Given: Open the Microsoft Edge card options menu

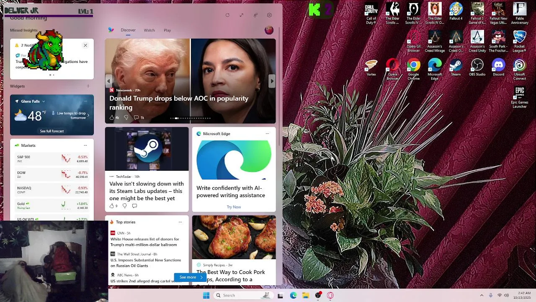Looking at the screenshot, I should [267, 134].
